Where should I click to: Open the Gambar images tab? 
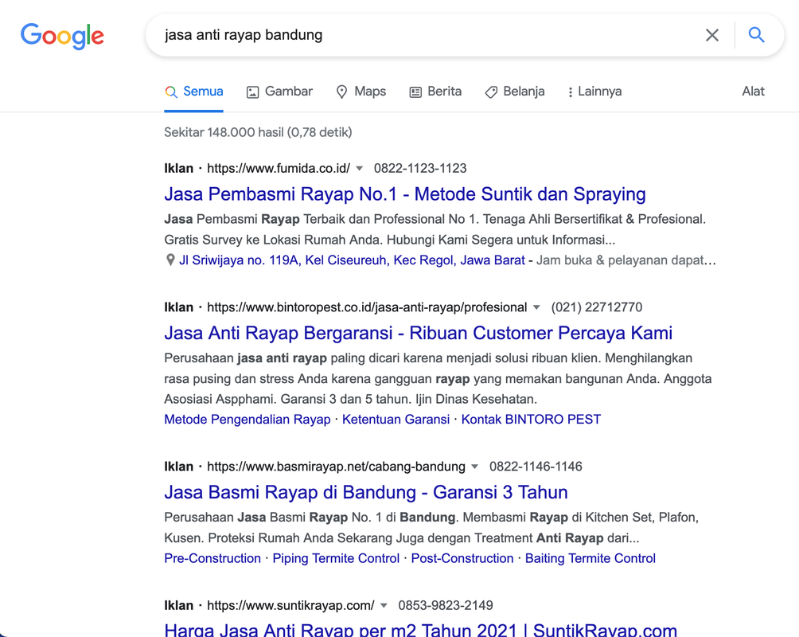279,92
